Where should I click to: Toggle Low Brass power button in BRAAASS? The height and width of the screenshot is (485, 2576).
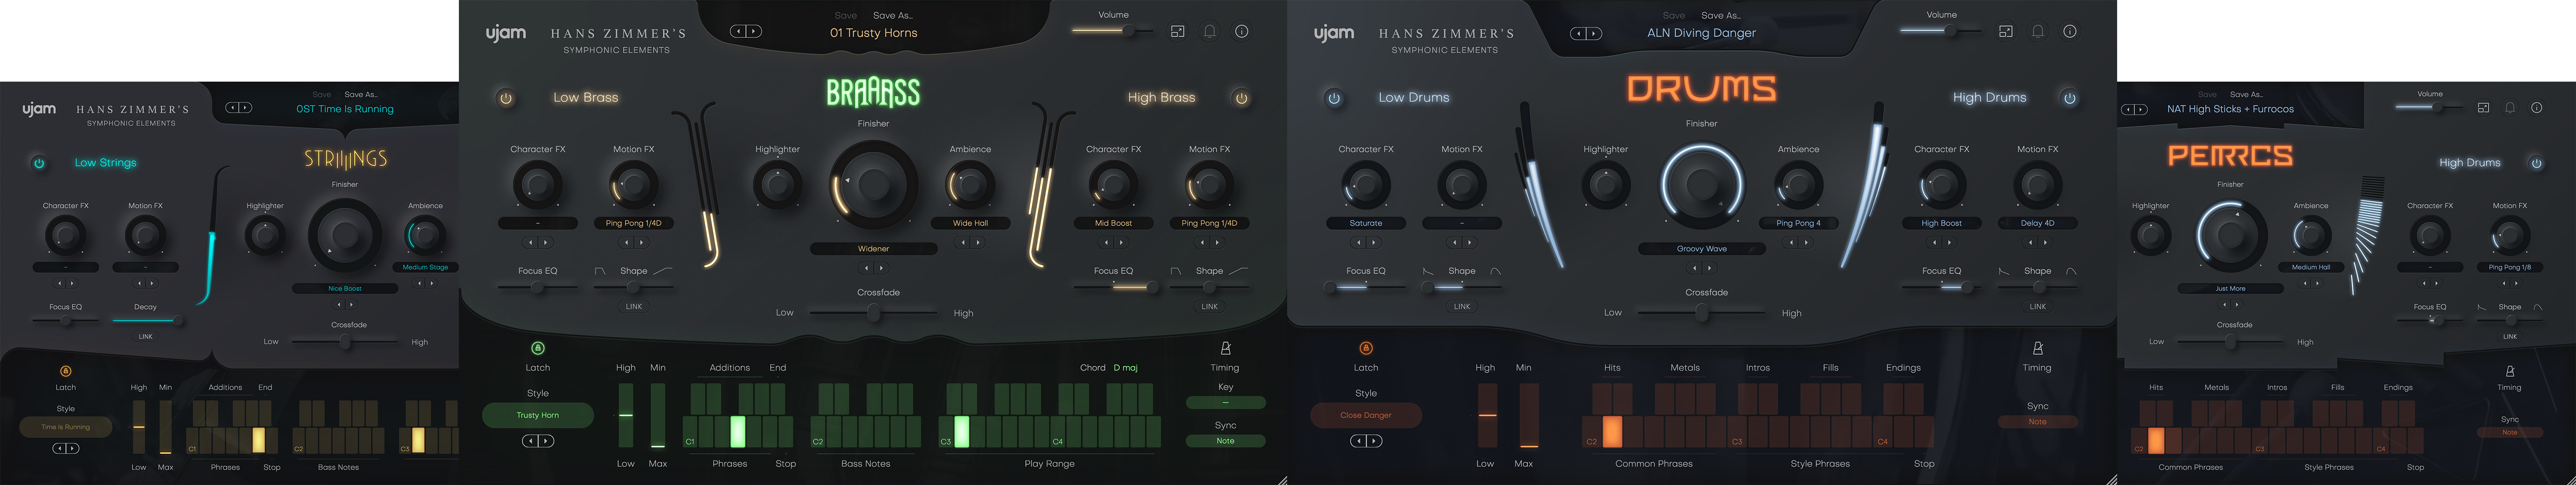pyautogui.click(x=506, y=98)
